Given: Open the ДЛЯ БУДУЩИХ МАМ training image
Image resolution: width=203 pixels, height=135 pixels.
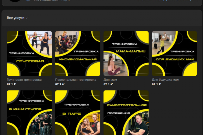Looking at the screenshot, I should tap(175, 53).
